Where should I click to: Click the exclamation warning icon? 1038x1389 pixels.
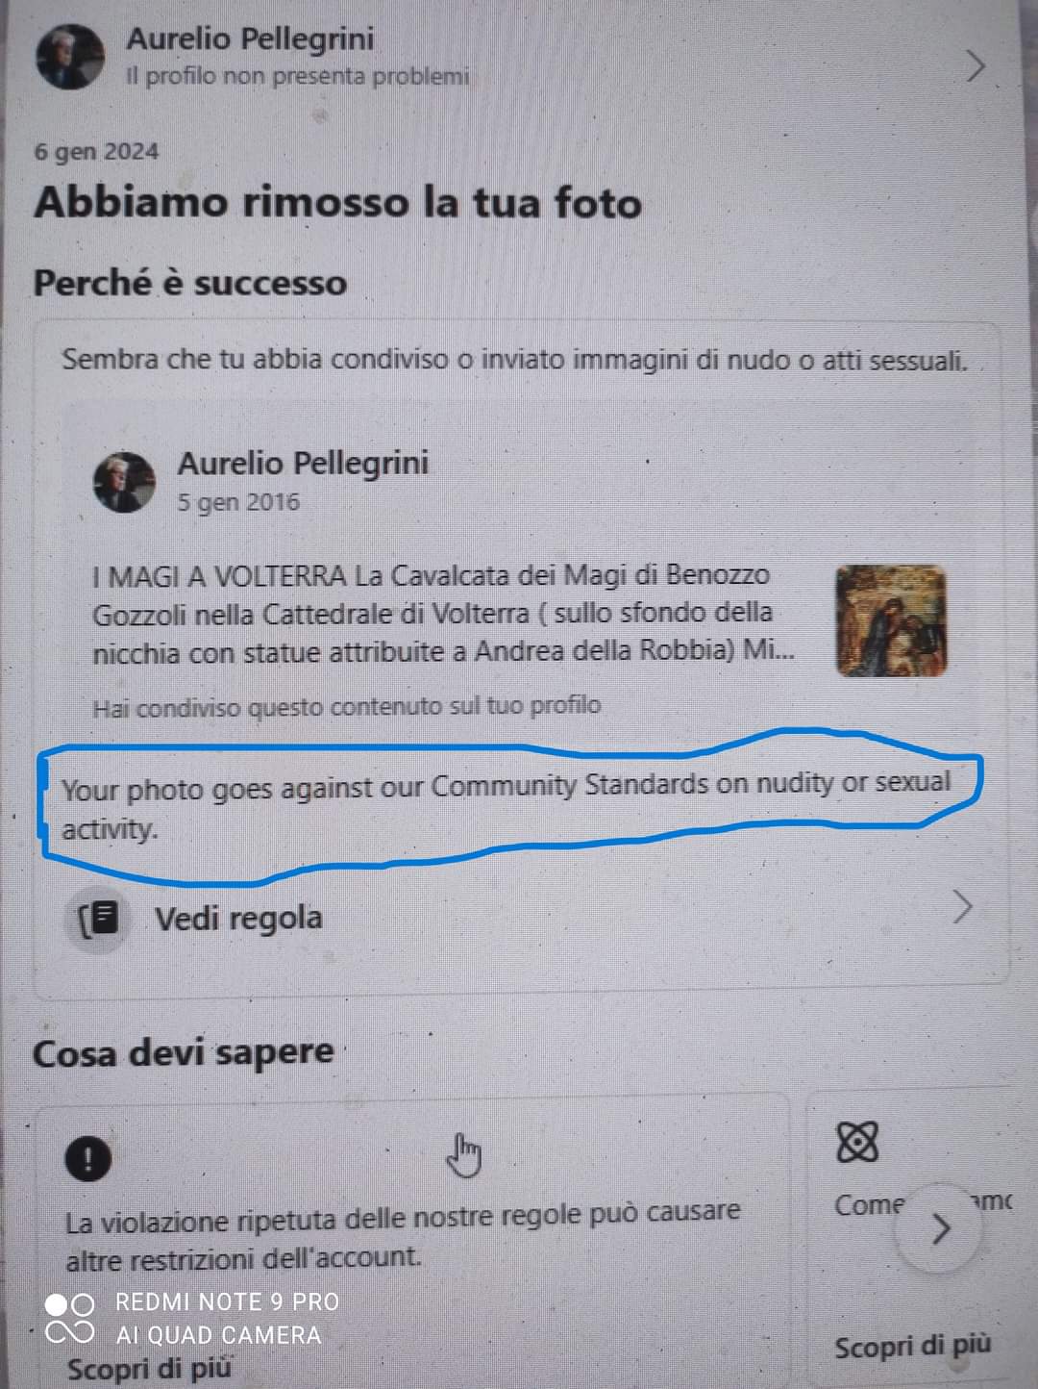(x=88, y=1157)
